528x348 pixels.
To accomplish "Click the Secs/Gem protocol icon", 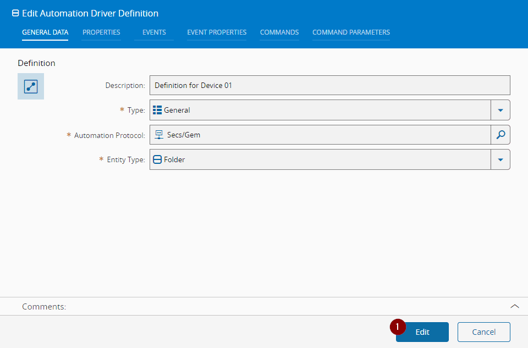I will 159,135.
